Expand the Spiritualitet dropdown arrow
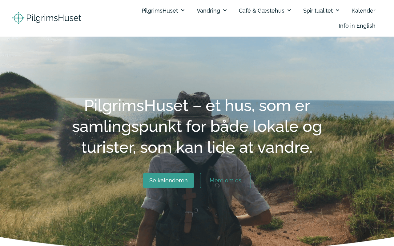 click(x=338, y=10)
